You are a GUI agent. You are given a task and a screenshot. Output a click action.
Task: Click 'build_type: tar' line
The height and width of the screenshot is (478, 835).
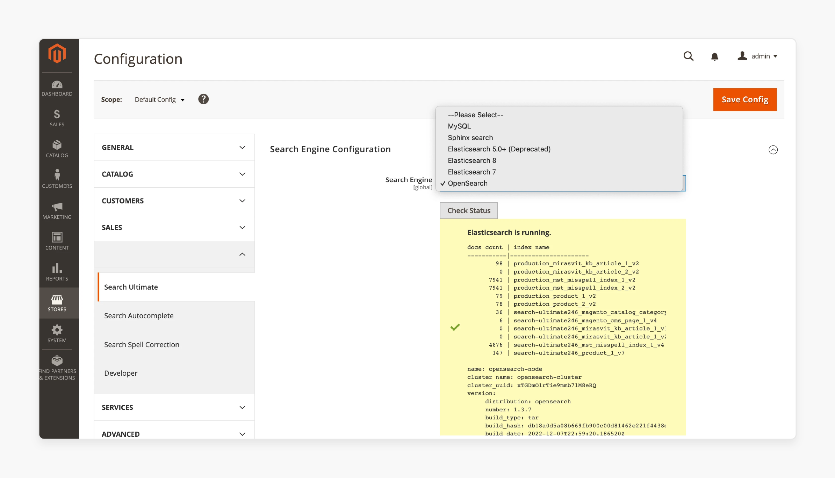(x=512, y=417)
